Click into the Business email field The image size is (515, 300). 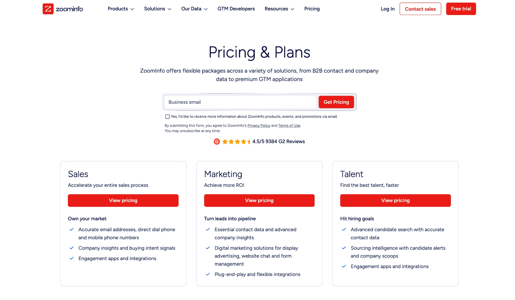[240, 102]
